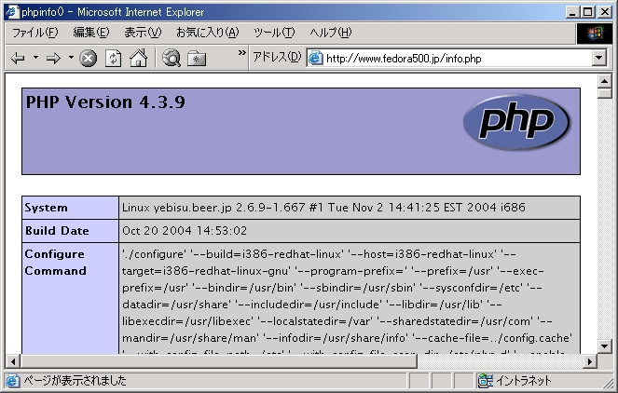
Task: Click the ページが表示されました status text
Action: coord(75,381)
